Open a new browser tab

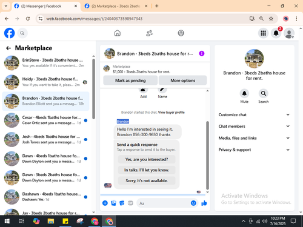click(157, 6)
